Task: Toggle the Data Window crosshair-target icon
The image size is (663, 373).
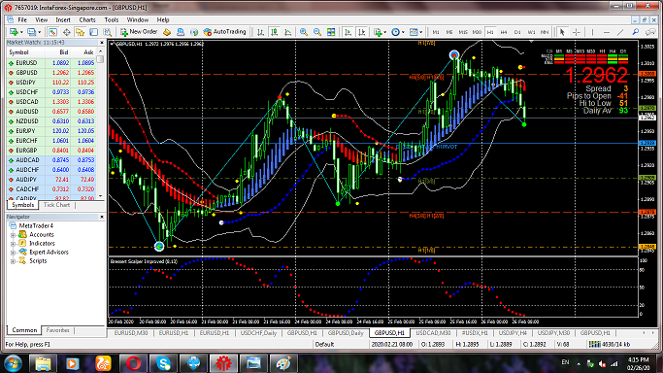Action: click(x=66, y=32)
